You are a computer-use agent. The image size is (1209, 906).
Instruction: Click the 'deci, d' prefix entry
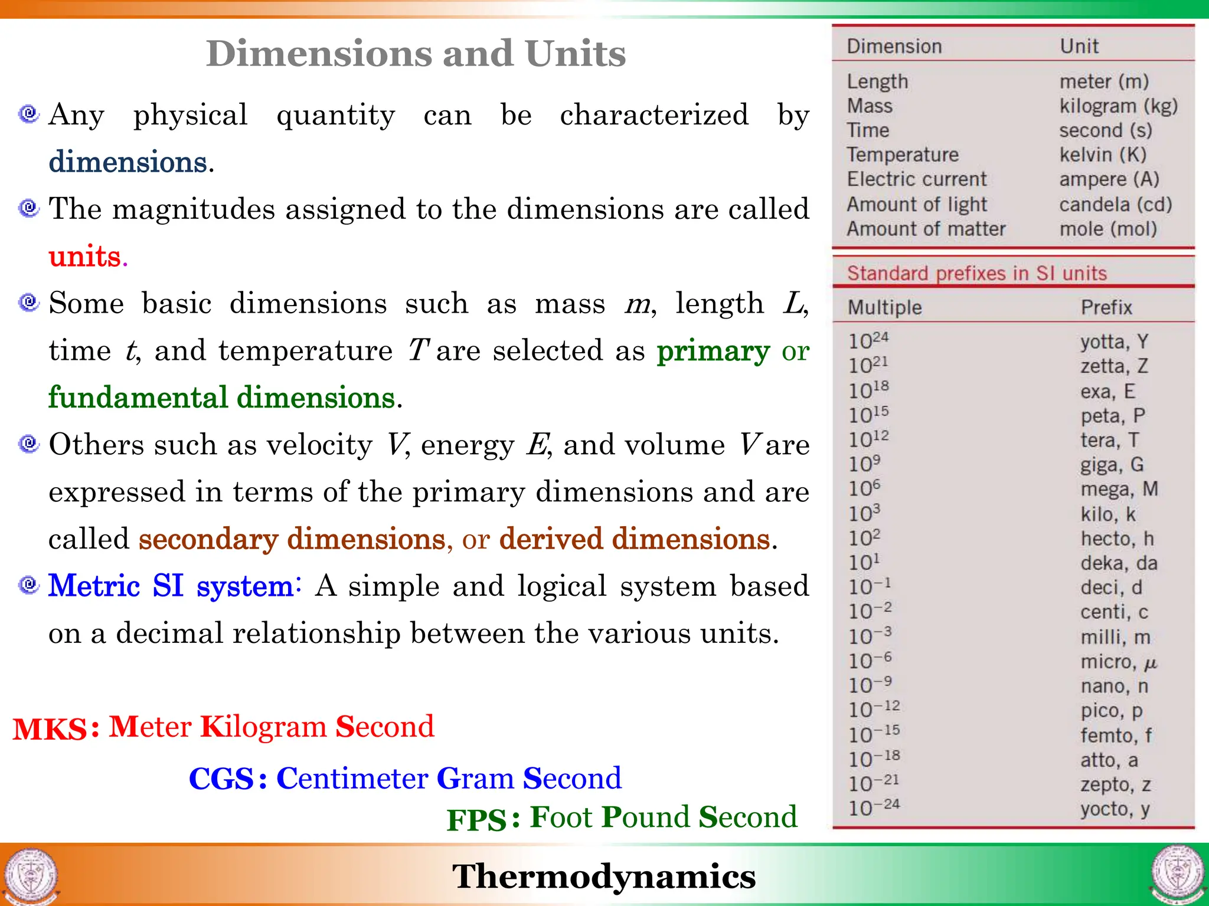coord(1111,588)
